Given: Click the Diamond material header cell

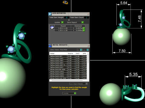Looking at the screenshot, I should coord(78,26).
